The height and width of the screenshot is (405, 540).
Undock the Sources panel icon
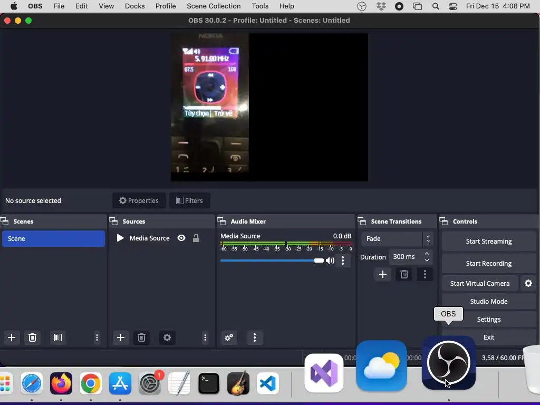(114, 221)
